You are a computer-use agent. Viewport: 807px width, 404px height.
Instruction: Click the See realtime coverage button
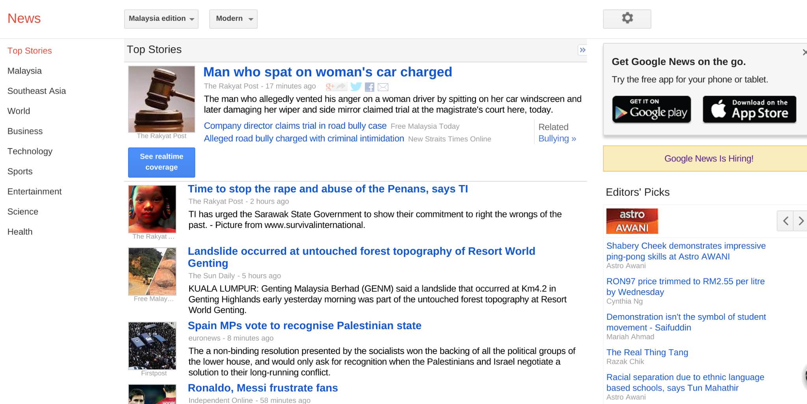point(162,162)
